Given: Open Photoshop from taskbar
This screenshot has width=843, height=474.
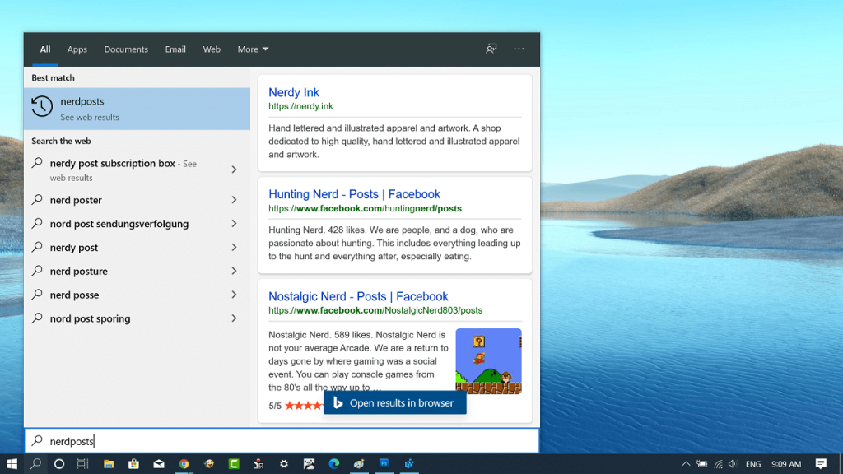Looking at the screenshot, I should pyautogui.click(x=384, y=464).
